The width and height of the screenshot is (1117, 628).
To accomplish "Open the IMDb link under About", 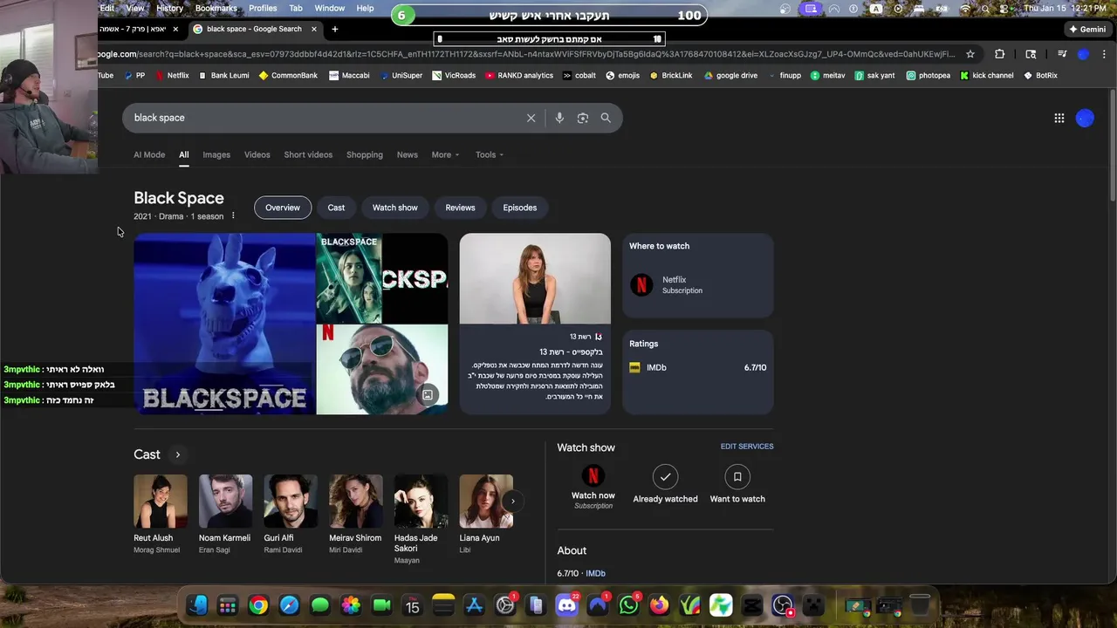I will pos(595,573).
